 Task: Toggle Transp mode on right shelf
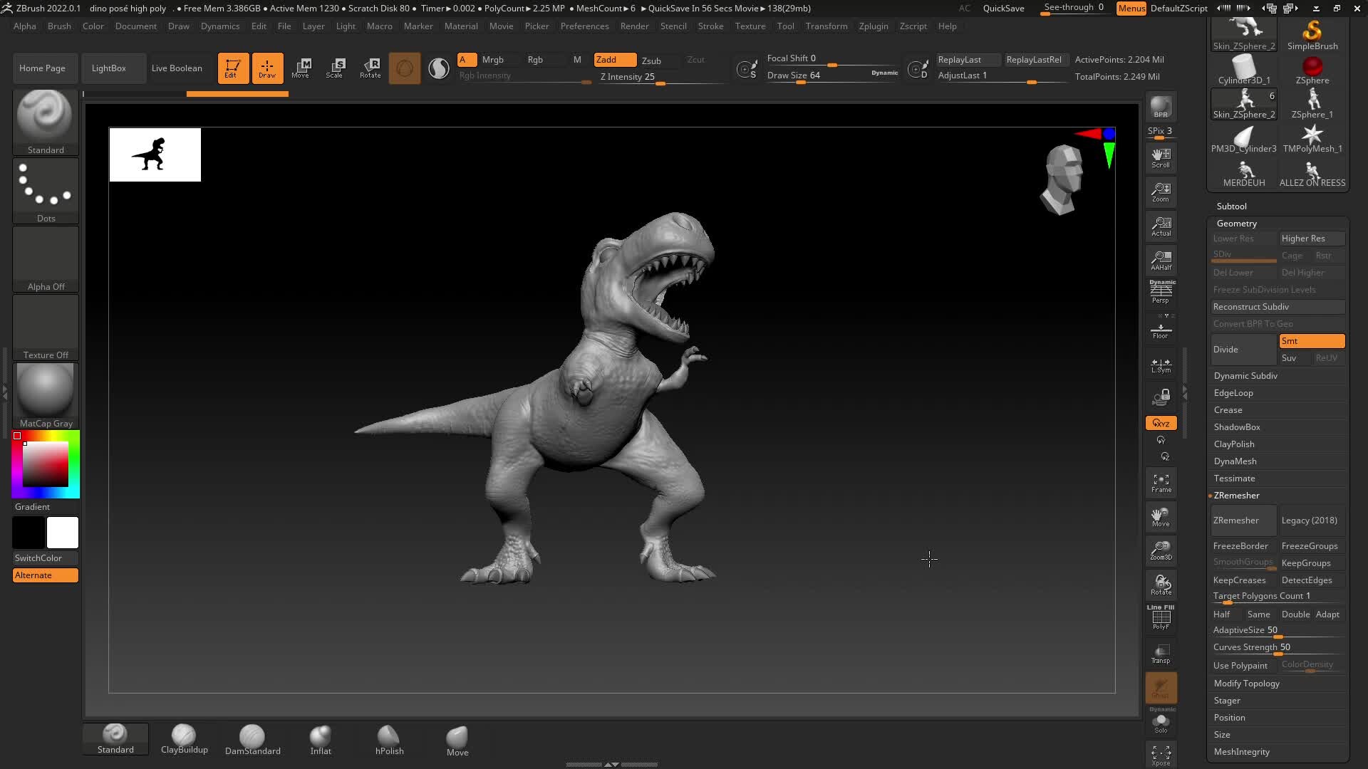tap(1161, 654)
